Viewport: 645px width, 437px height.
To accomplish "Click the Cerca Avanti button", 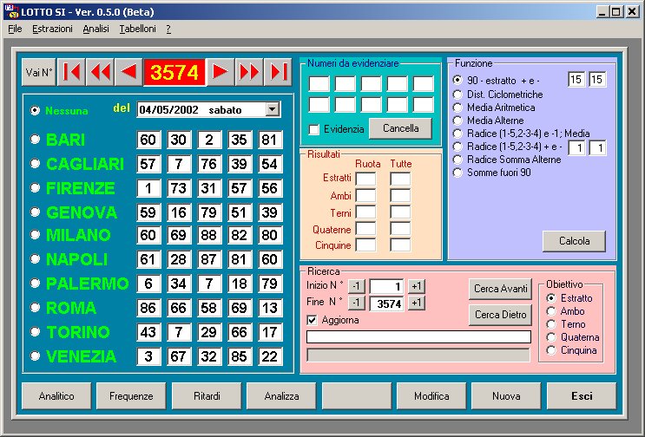I will [499, 289].
